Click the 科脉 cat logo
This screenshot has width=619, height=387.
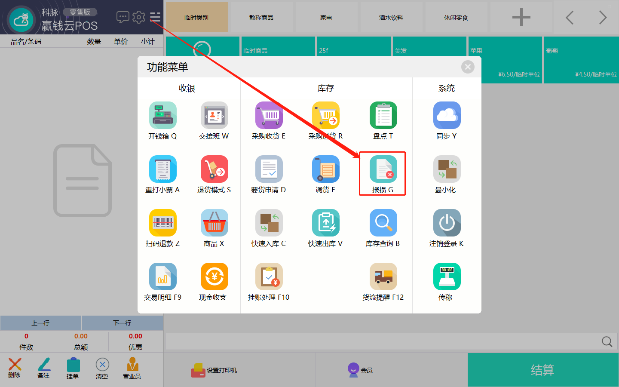(x=21, y=19)
